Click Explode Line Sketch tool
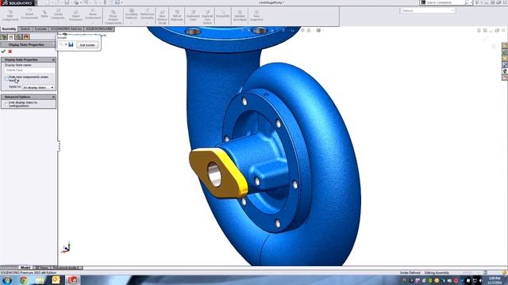Viewport: 508px width, 285px height. [207, 17]
